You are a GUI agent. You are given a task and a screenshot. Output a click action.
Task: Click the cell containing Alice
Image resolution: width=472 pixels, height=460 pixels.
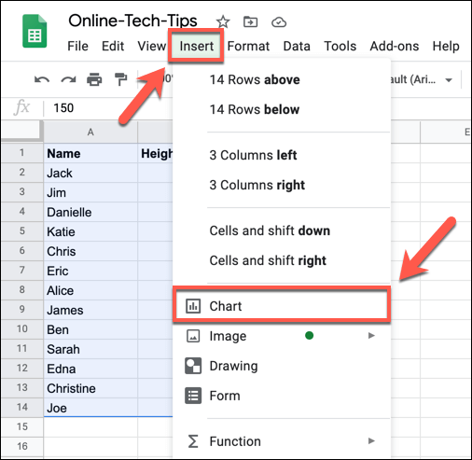pyautogui.click(x=90, y=290)
